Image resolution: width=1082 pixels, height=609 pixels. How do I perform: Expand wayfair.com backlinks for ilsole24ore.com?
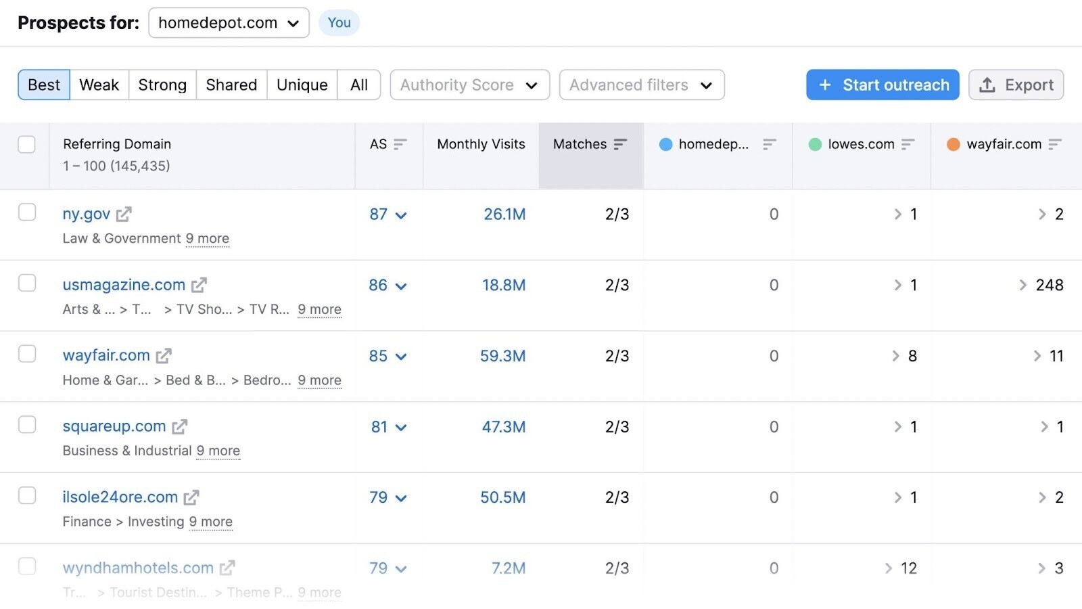[1042, 497]
